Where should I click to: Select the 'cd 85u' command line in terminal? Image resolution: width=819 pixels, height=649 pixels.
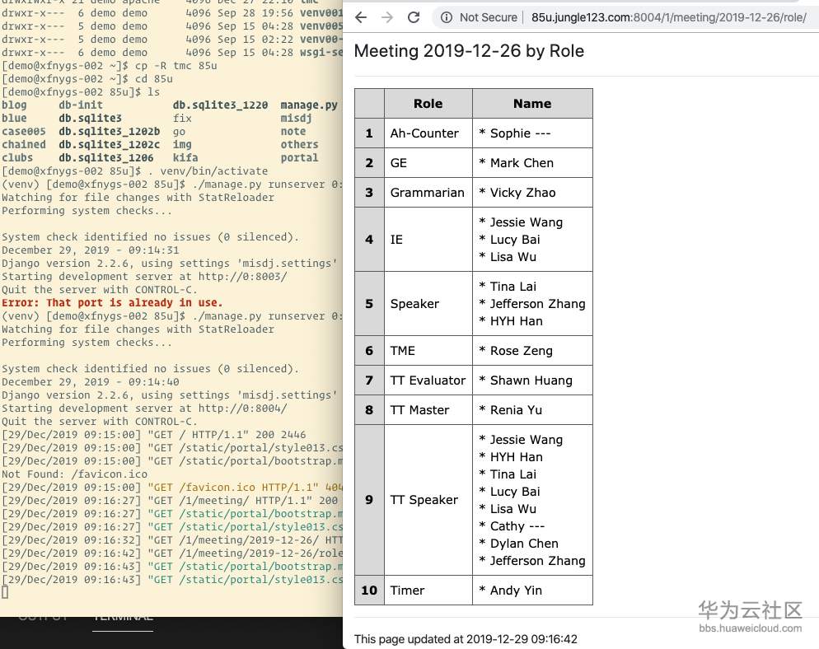(x=87, y=79)
